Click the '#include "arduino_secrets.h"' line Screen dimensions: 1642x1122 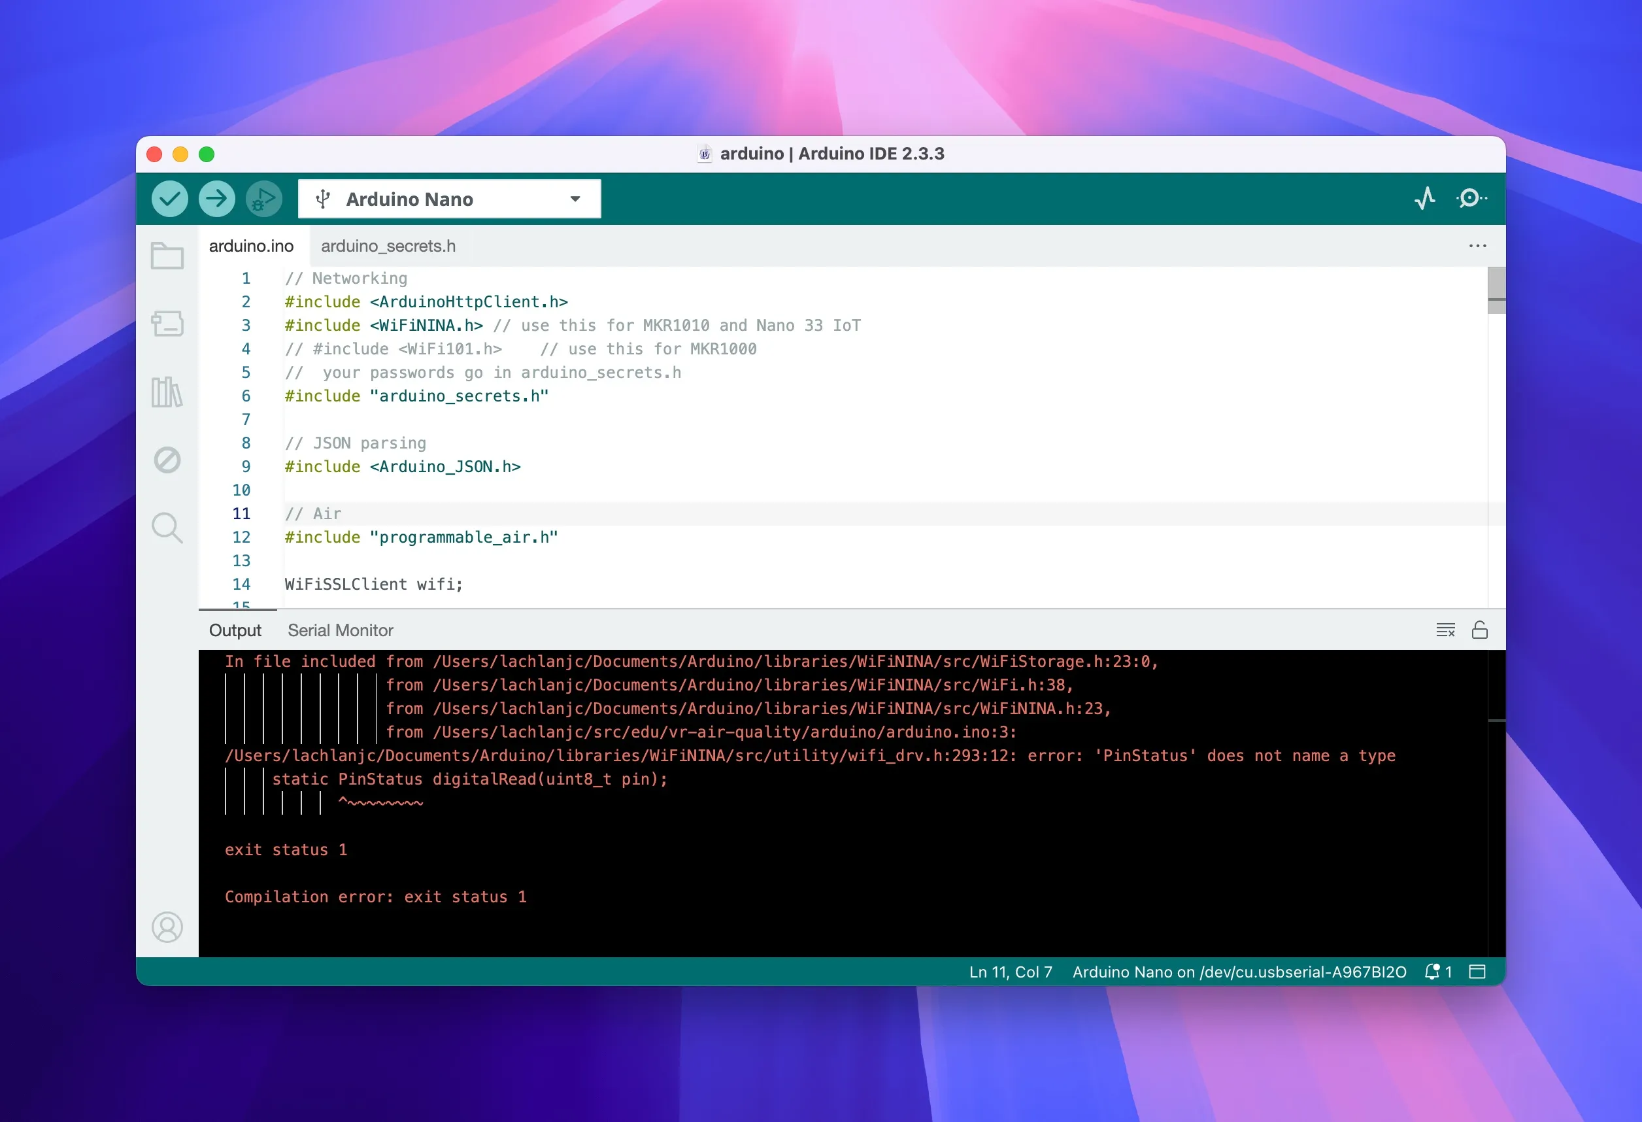[416, 396]
